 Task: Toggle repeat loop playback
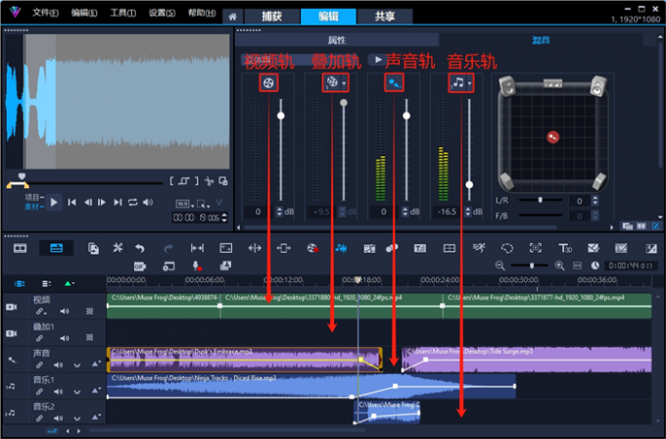tap(132, 202)
